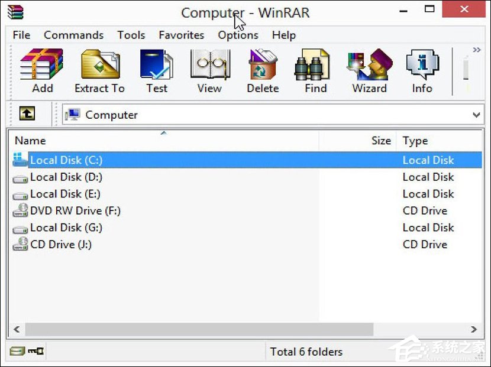Click the key icon in the status bar
Image resolution: width=491 pixels, height=367 pixels.
pyautogui.click(x=35, y=351)
